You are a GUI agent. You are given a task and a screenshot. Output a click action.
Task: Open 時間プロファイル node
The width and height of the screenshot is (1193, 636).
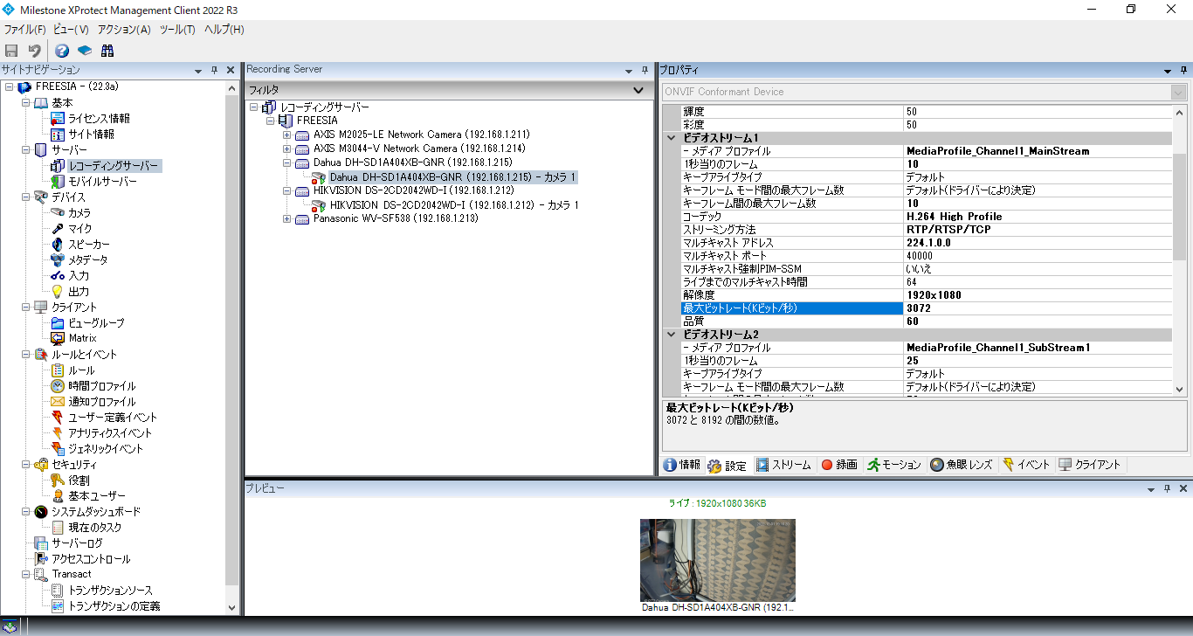(x=102, y=386)
